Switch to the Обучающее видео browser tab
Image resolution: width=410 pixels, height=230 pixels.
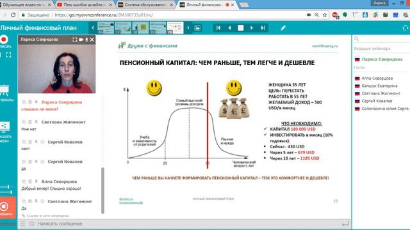click(x=26, y=4)
